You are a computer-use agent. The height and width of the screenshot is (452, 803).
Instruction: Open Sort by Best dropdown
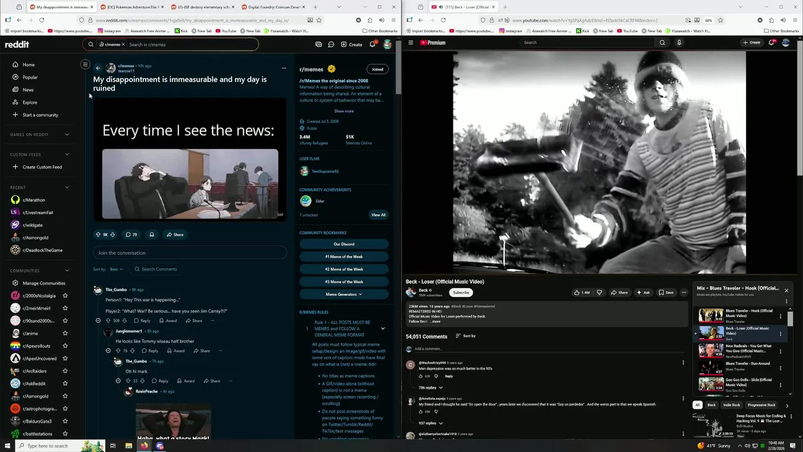[116, 269]
